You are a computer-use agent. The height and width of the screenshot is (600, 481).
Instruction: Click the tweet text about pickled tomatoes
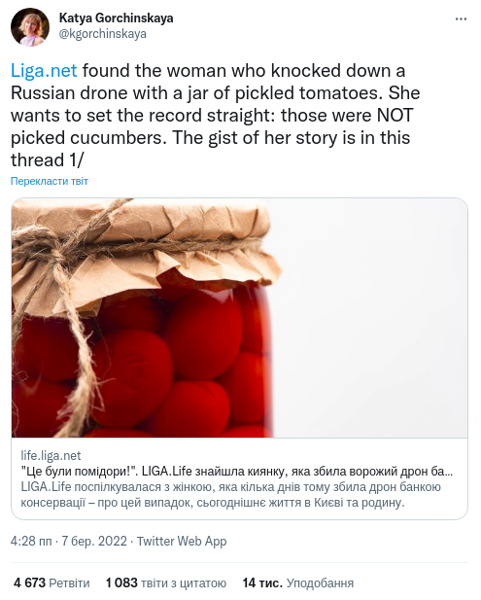pyautogui.click(x=216, y=115)
